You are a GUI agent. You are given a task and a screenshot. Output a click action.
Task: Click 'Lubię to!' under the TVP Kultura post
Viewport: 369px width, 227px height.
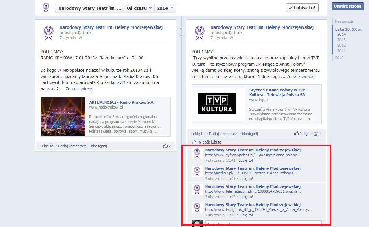point(198,134)
